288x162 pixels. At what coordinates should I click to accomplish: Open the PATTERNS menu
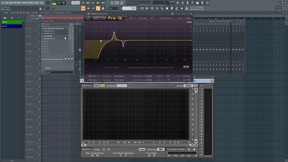pos(17,3)
